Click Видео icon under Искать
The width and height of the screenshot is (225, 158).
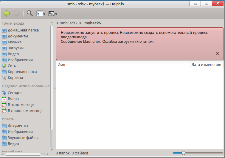(x=4, y=144)
